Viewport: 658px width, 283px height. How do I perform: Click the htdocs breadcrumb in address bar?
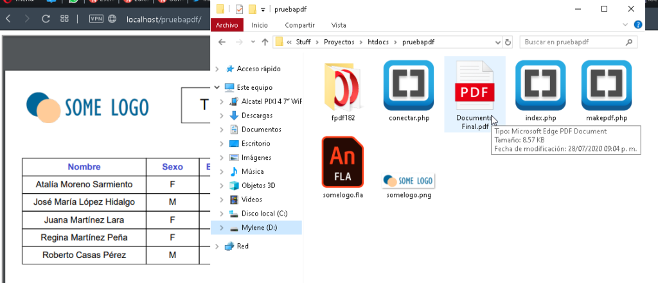point(378,42)
